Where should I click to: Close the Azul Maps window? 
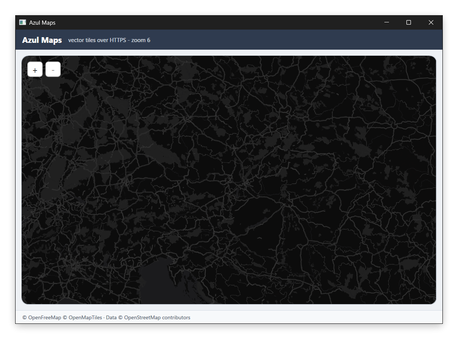point(431,22)
